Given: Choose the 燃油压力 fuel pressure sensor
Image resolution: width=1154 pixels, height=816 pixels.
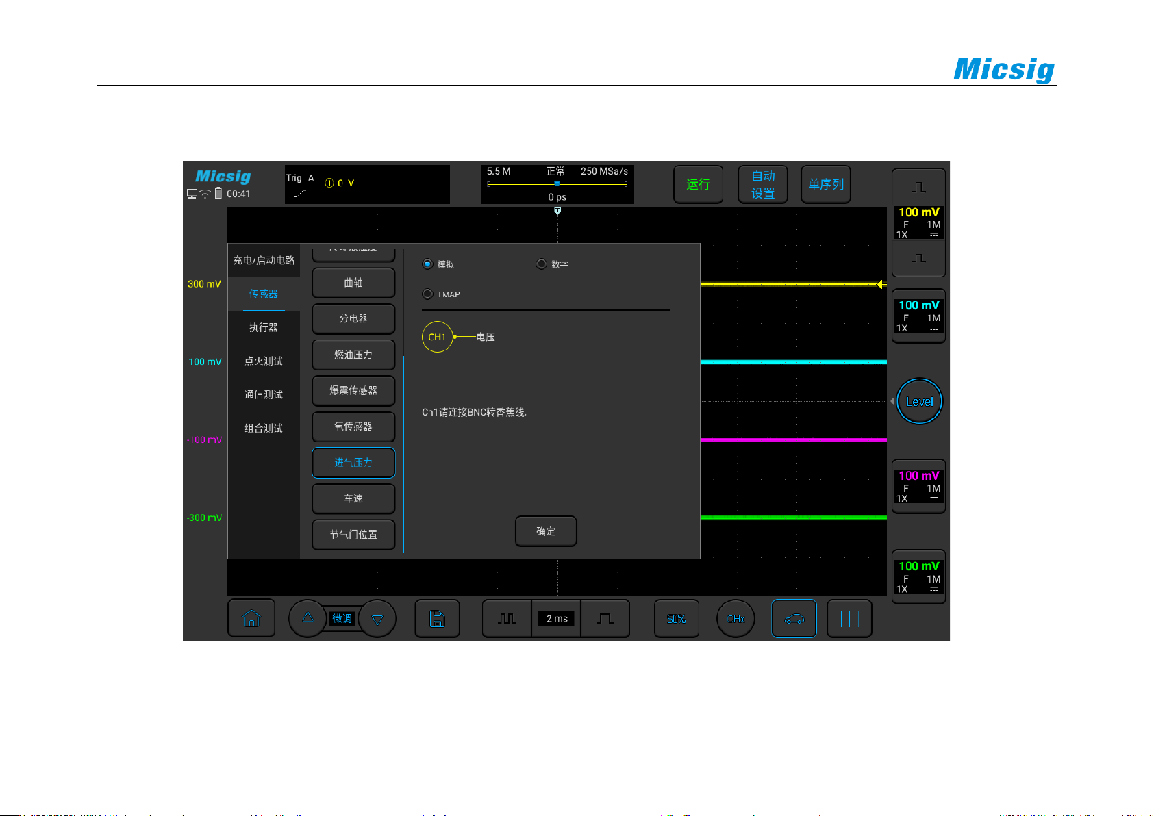Looking at the screenshot, I should 353,355.
